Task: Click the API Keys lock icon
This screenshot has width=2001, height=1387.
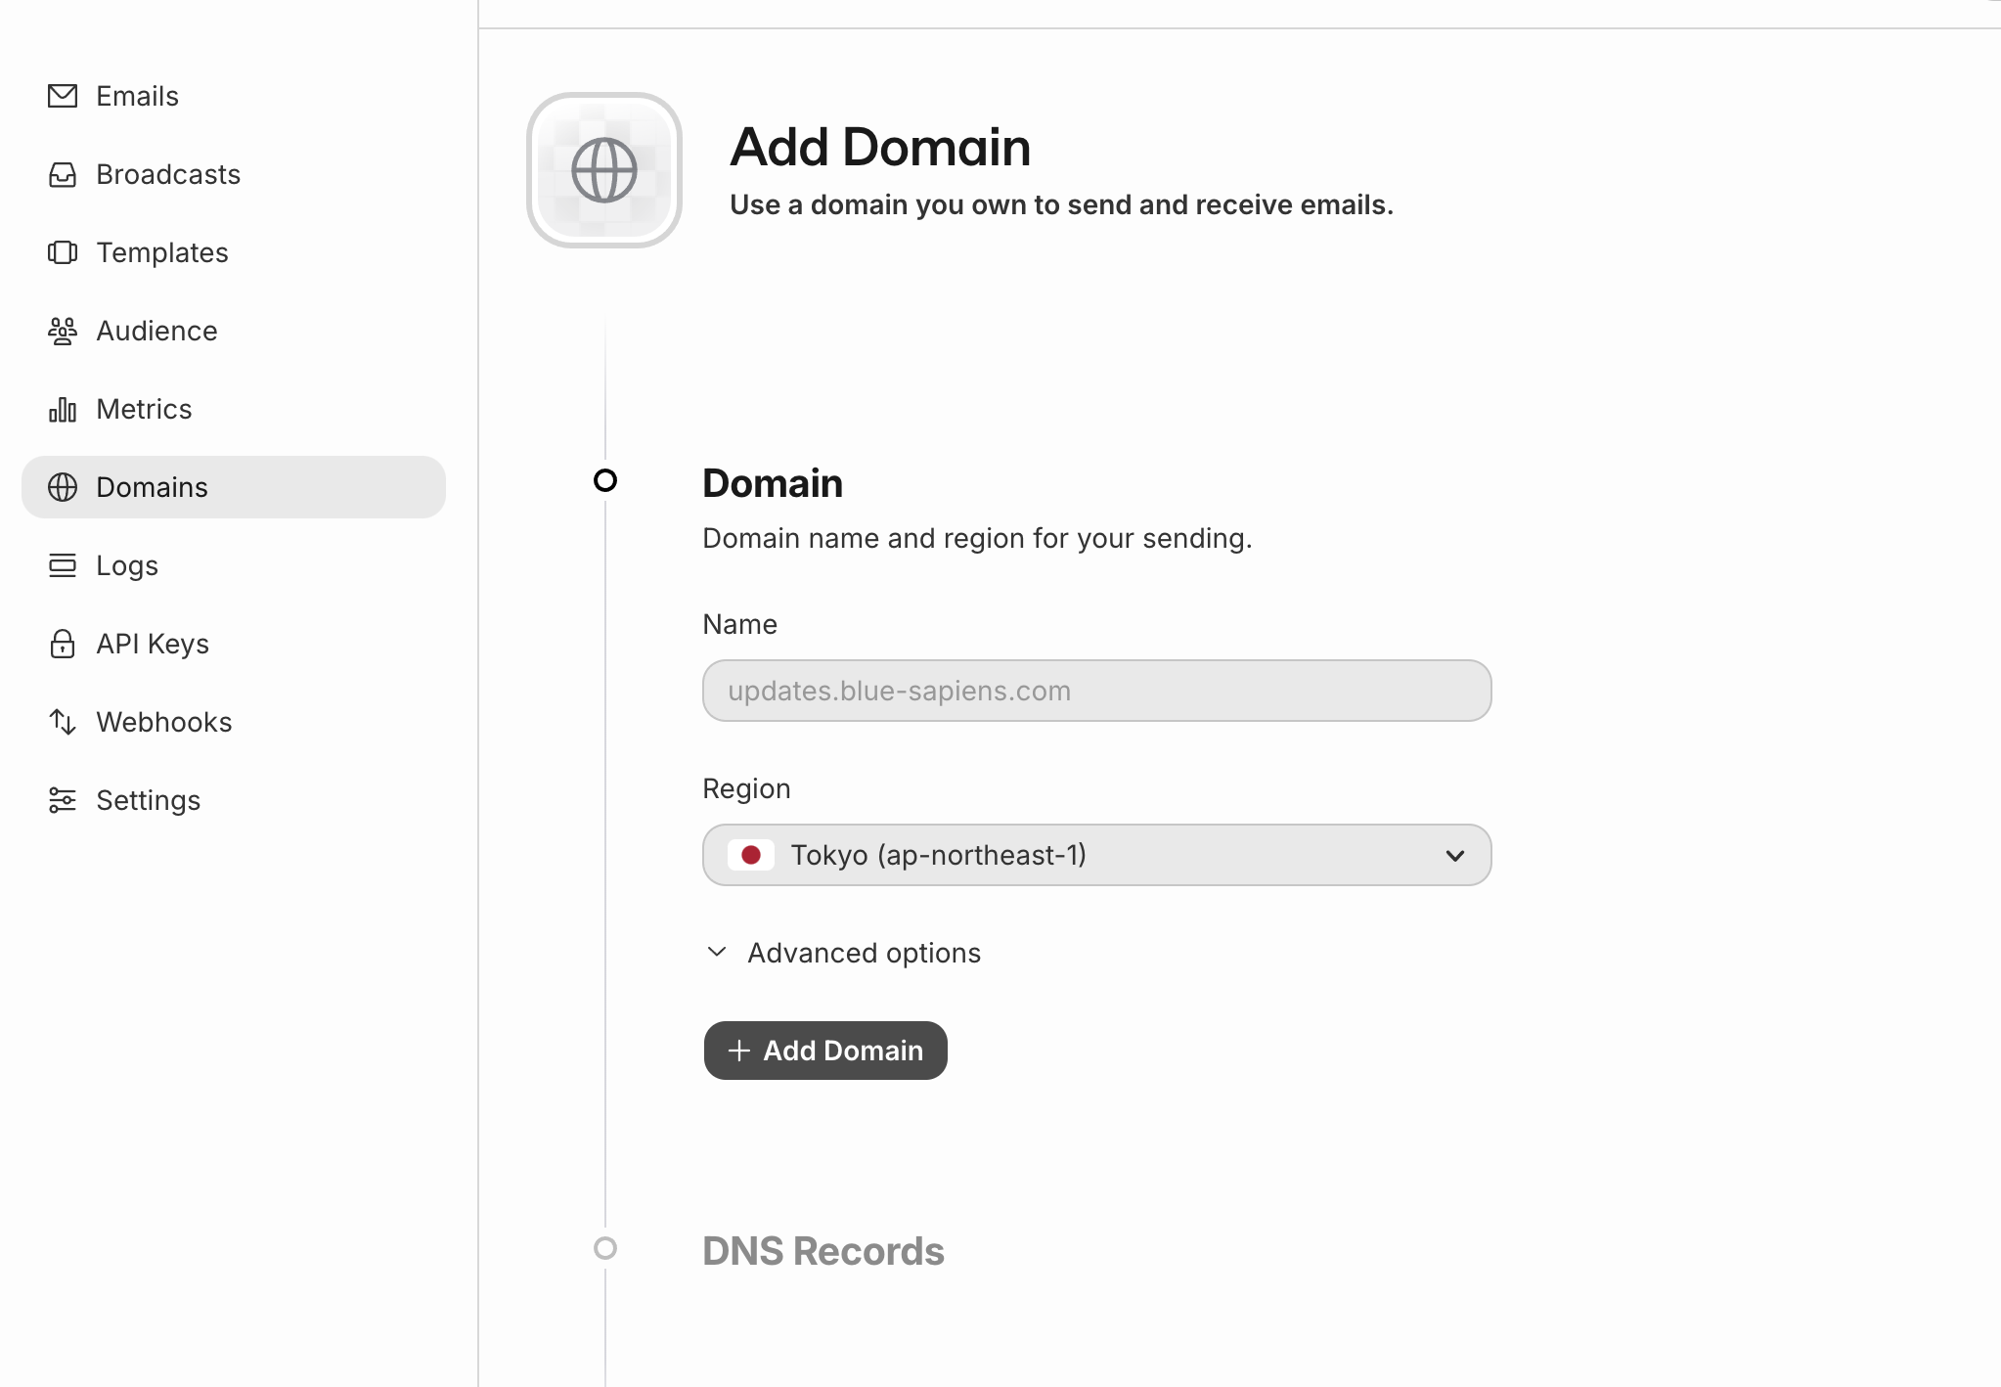Action: pyautogui.click(x=63, y=644)
